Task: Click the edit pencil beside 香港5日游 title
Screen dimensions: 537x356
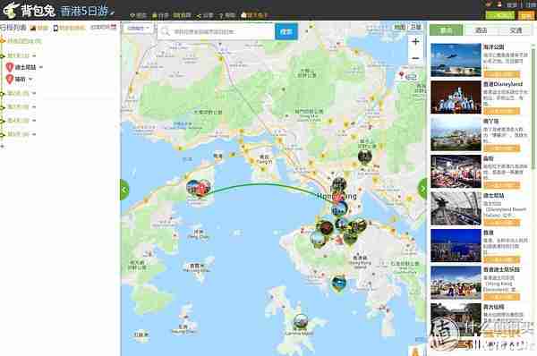Action: point(112,13)
